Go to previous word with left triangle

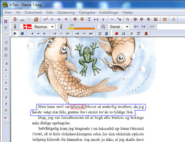[x=32, y=34]
